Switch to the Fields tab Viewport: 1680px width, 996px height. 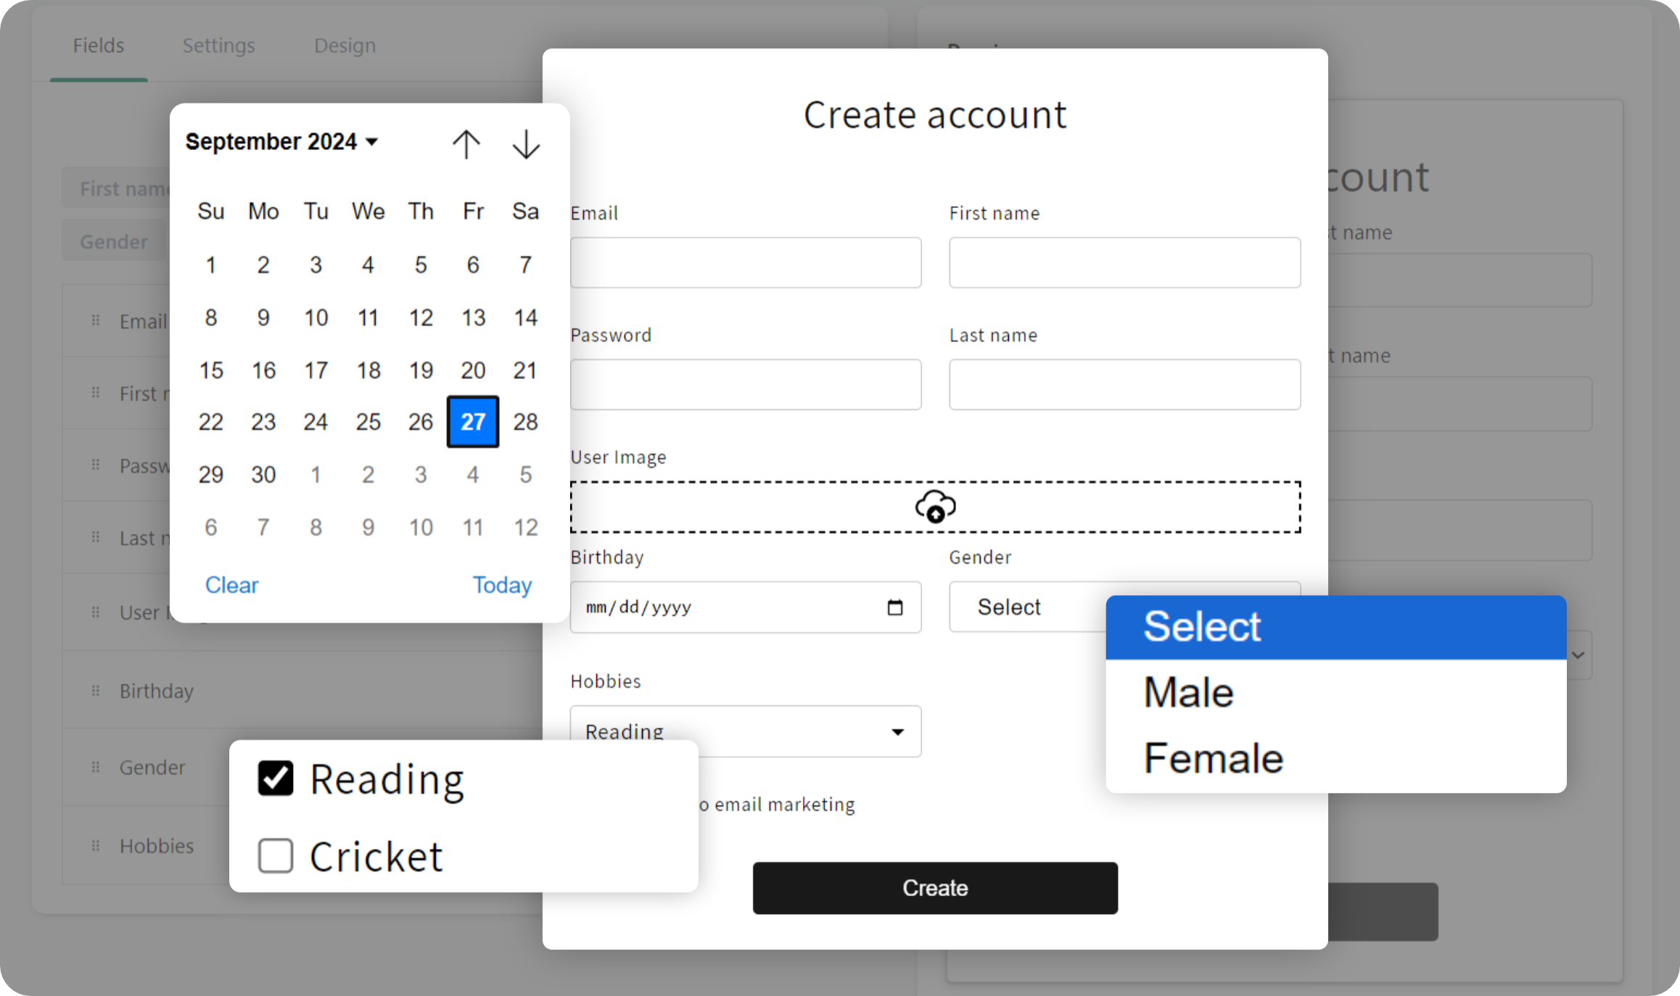pos(99,45)
